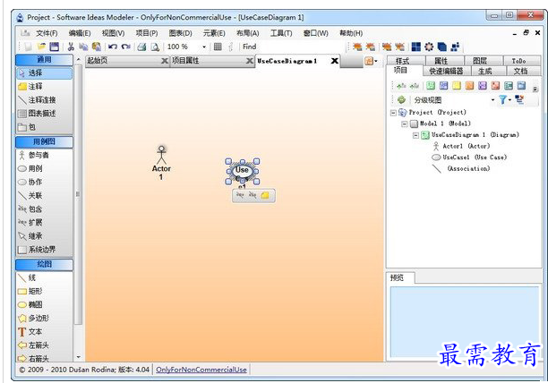Close the UseCaseDiagram 1 tab
The width and height of the screenshot is (548, 383).
click(335, 61)
